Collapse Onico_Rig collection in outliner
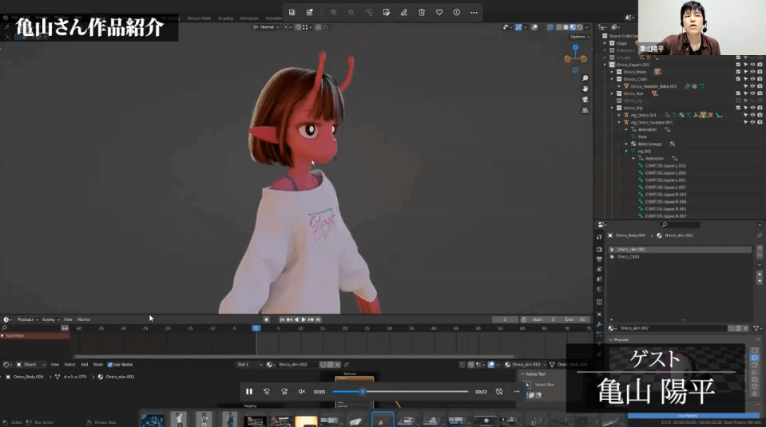This screenshot has width=766, height=427. pos(612,108)
